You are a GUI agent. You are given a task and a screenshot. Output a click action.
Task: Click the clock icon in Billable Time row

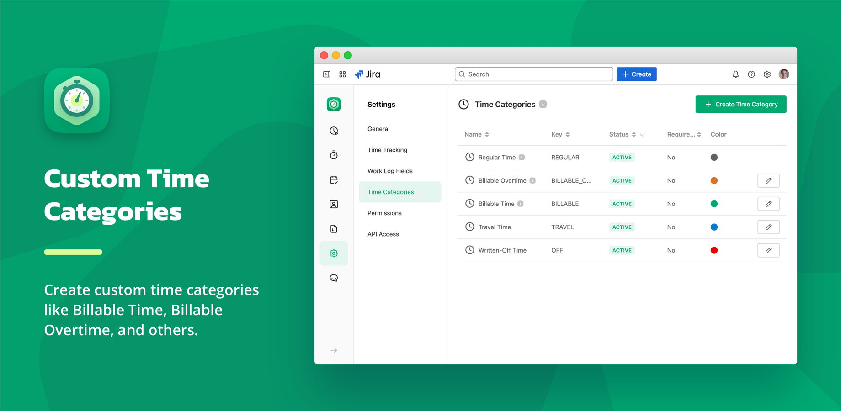point(469,203)
